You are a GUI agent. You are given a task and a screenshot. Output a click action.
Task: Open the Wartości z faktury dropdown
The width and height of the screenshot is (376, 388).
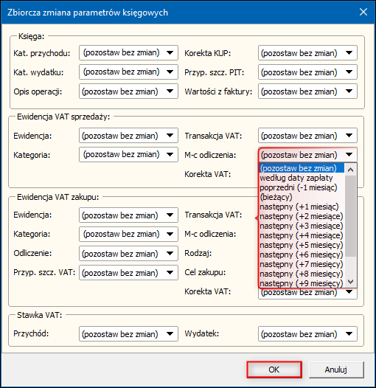click(x=307, y=91)
